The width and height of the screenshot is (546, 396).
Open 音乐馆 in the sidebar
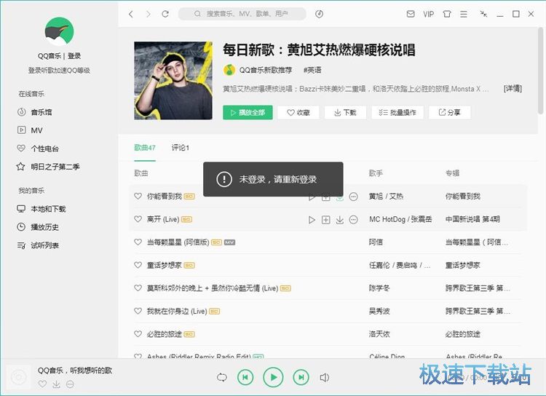click(35, 112)
